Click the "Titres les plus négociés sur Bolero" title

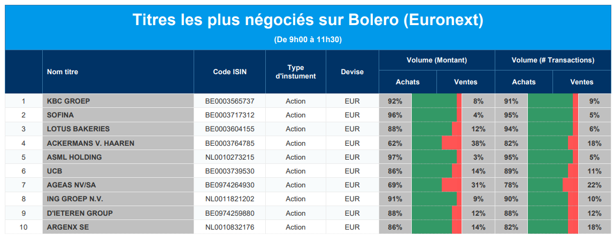tap(307, 20)
